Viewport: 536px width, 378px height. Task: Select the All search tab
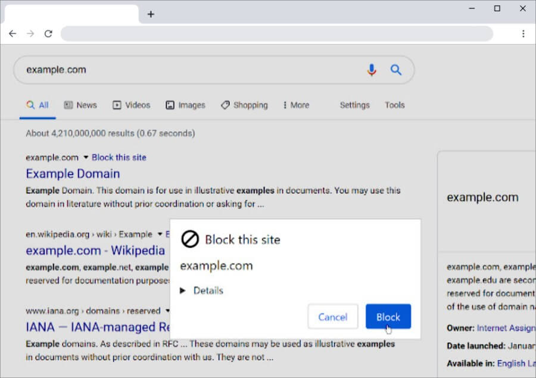pos(38,105)
